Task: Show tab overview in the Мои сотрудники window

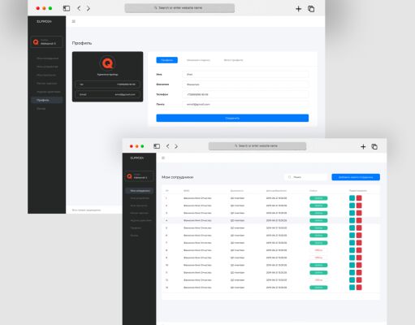Action: [374, 147]
